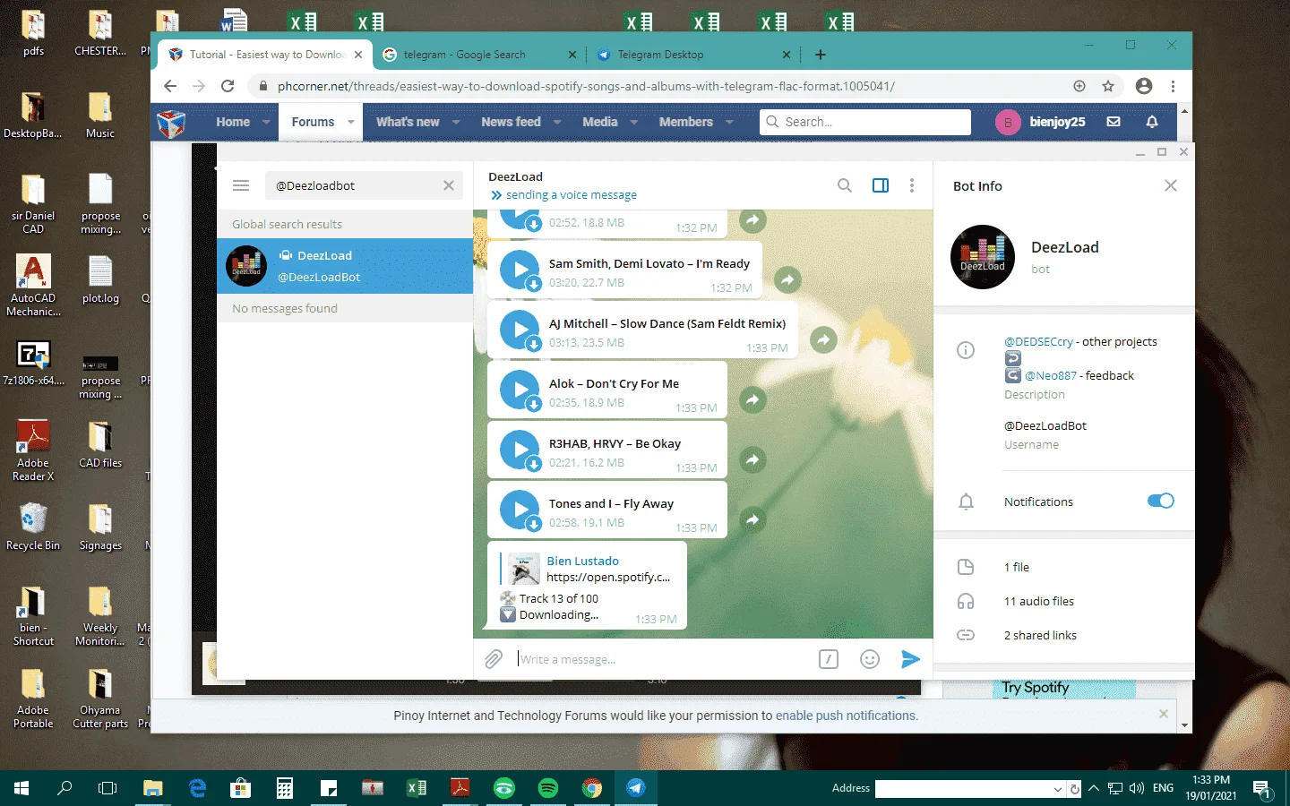Open the bot commands slash button
Viewport: 1290px width, 806px height.
coord(829,659)
